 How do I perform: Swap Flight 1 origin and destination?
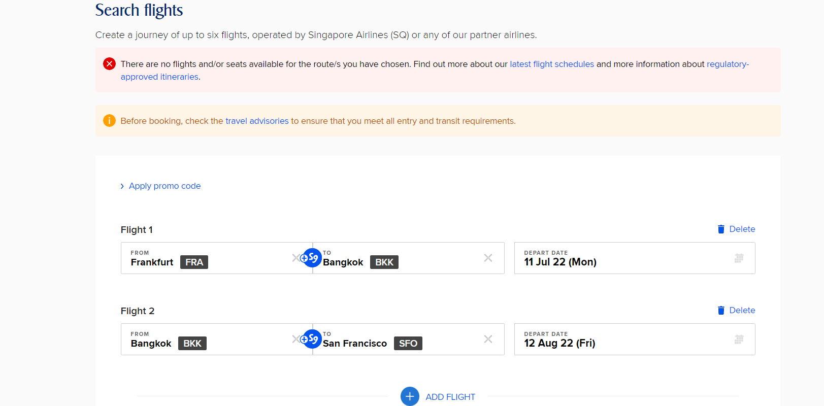(312, 258)
